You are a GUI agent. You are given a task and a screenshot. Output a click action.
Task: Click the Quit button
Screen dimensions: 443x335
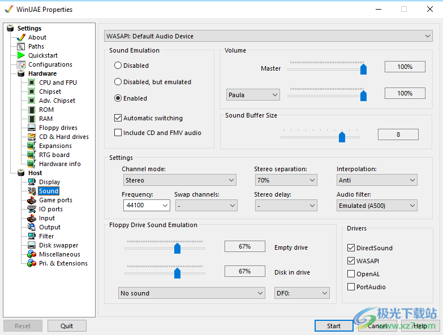[x=67, y=326]
